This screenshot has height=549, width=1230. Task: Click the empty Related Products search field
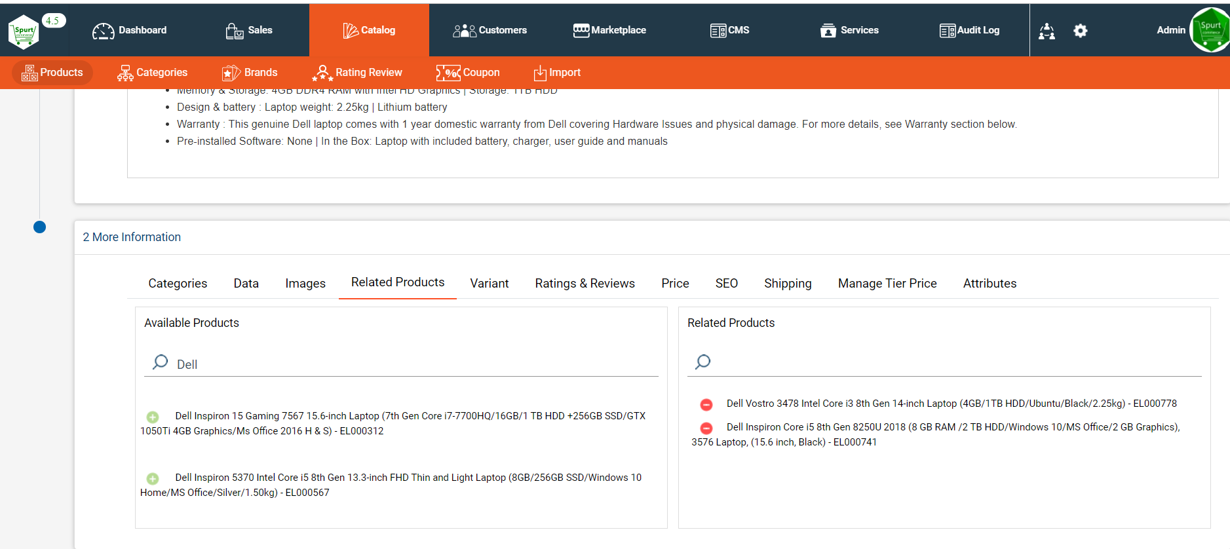click(x=944, y=364)
